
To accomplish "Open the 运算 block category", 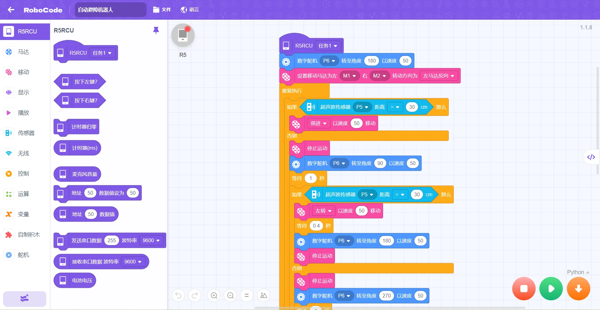I will click(x=25, y=194).
